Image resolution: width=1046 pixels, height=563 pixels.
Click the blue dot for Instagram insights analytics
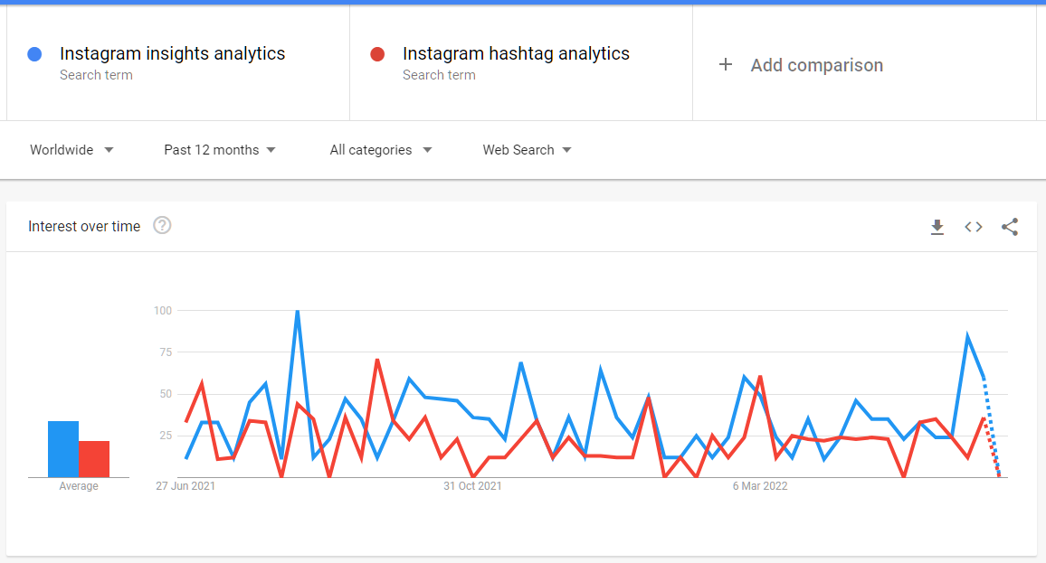(x=35, y=54)
